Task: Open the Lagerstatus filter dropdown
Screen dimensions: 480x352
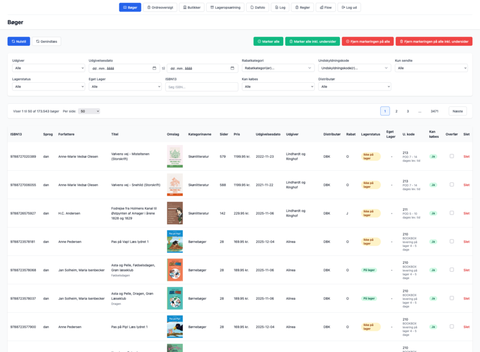Action: 48,86
